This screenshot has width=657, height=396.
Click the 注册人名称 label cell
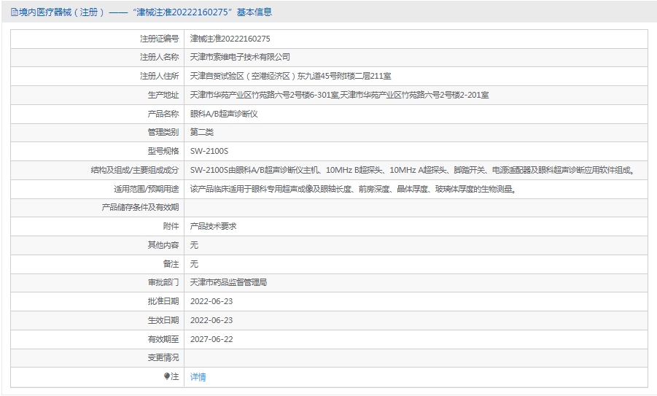[x=98, y=57]
